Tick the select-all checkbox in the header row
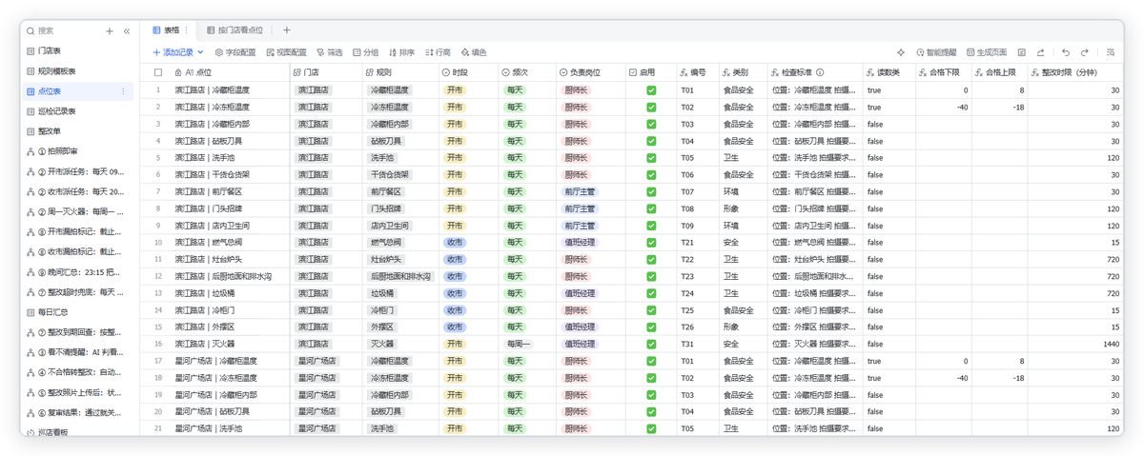 pyautogui.click(x=158, y=72)
